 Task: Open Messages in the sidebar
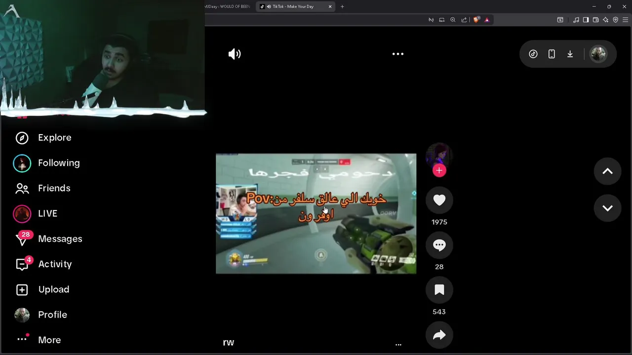(x=60, y=239)
